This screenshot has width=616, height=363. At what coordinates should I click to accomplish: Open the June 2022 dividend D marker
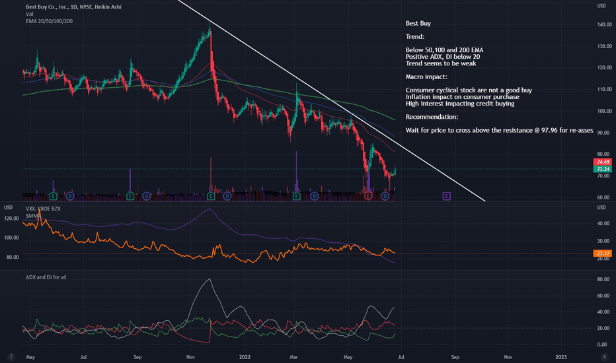click(385, 196)
